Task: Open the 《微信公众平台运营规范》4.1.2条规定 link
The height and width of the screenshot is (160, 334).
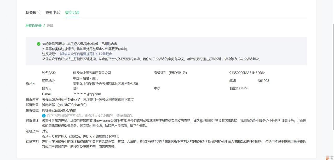Action: (x=85, y=54)
